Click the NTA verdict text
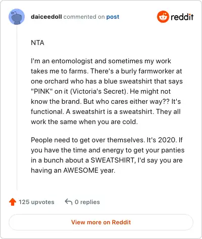This screenshot has height=239, width=202. point(37,43)
